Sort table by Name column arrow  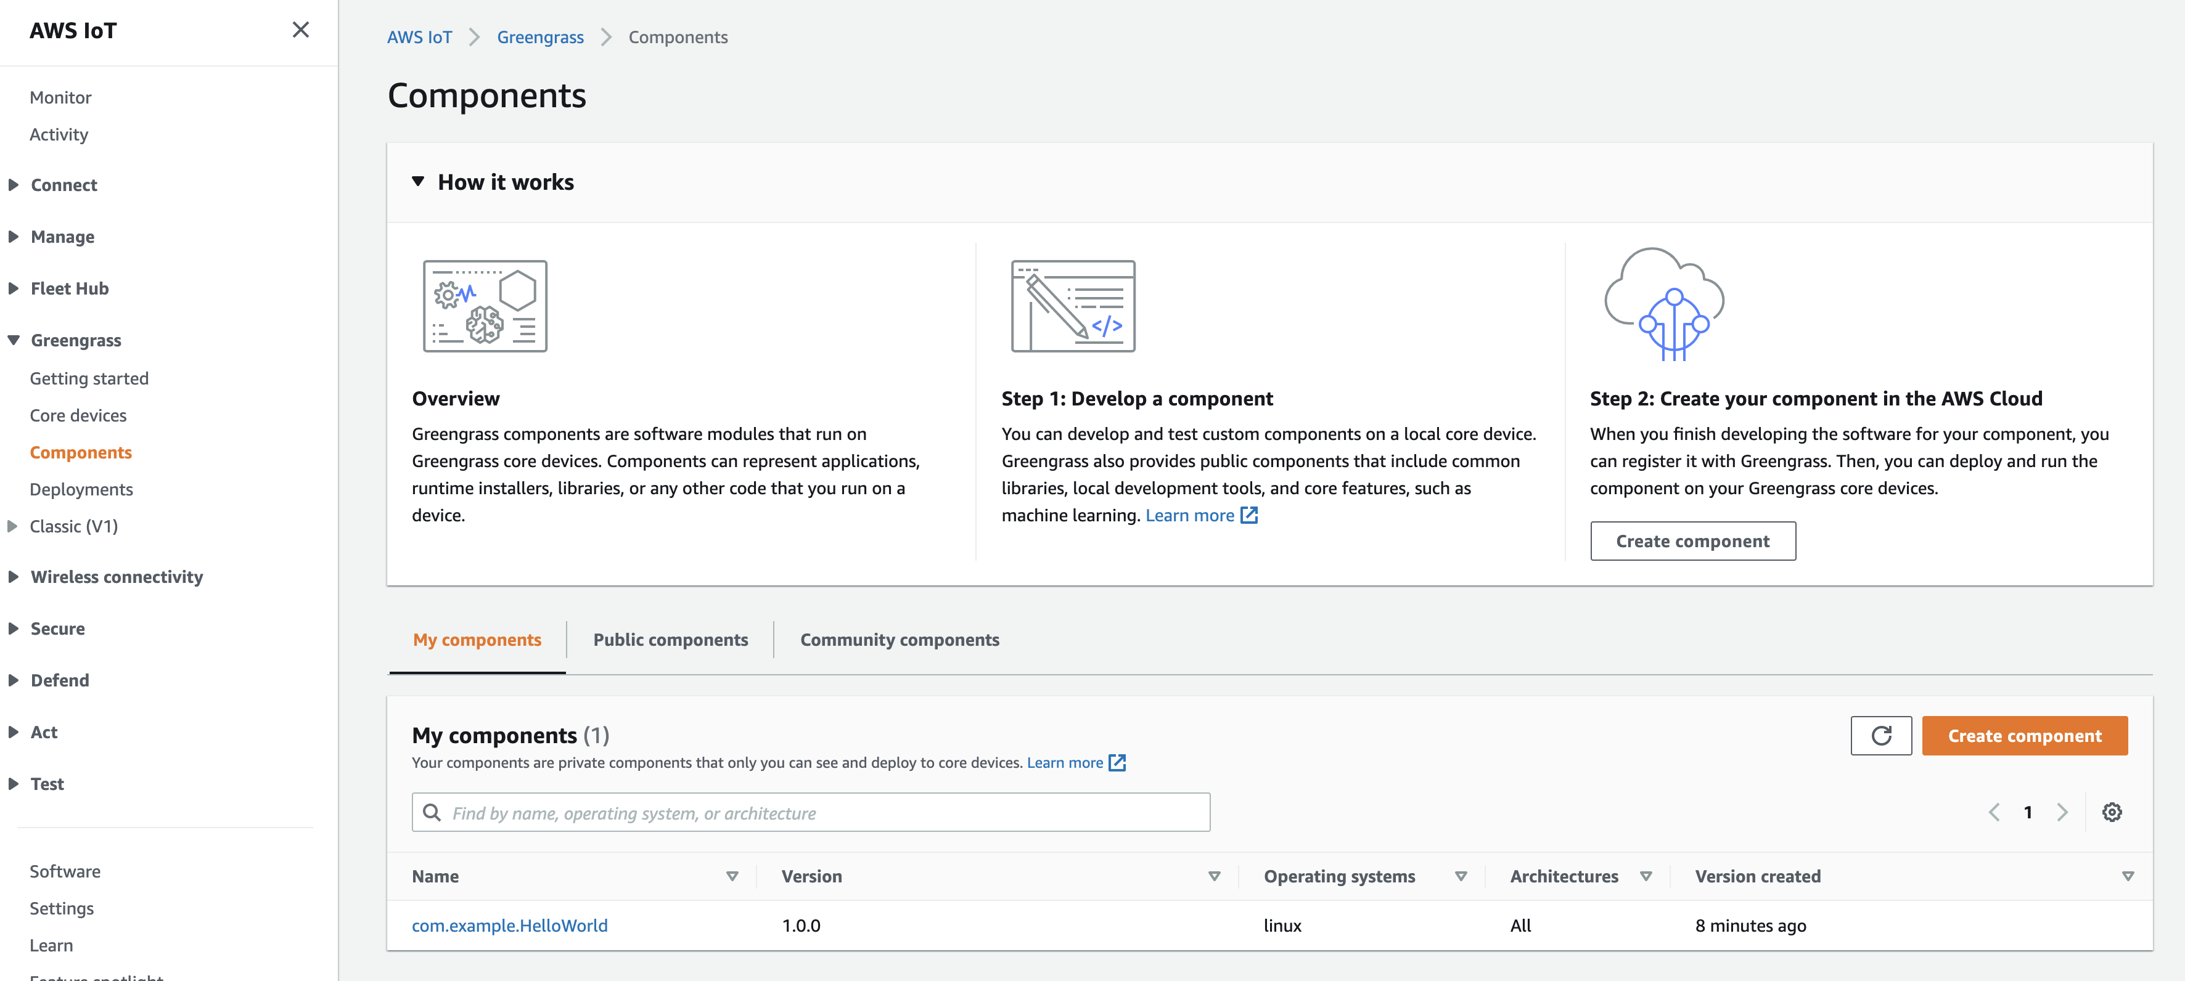(x=732, y=876)
